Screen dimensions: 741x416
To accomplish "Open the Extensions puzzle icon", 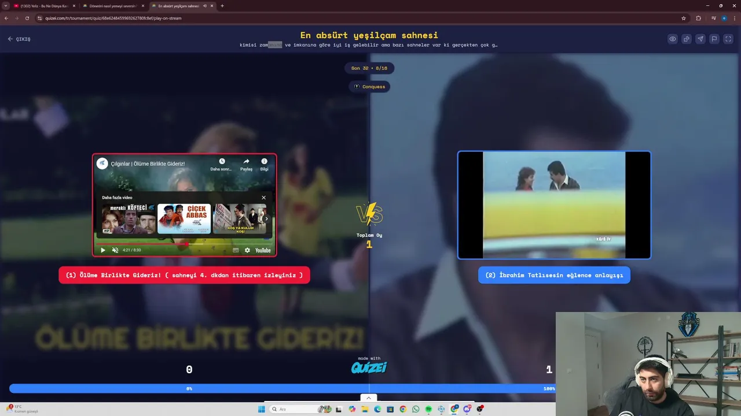I will pos(698,18).
